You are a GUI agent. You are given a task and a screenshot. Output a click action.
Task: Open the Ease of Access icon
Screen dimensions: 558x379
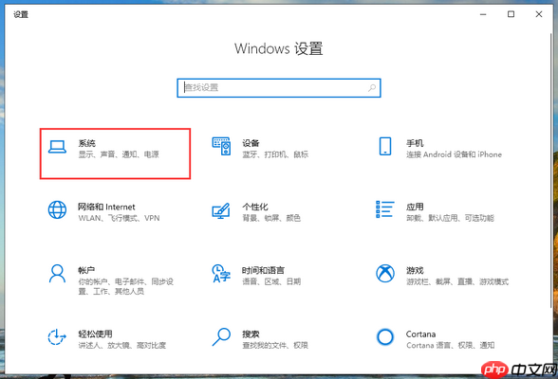pos(57,336)
